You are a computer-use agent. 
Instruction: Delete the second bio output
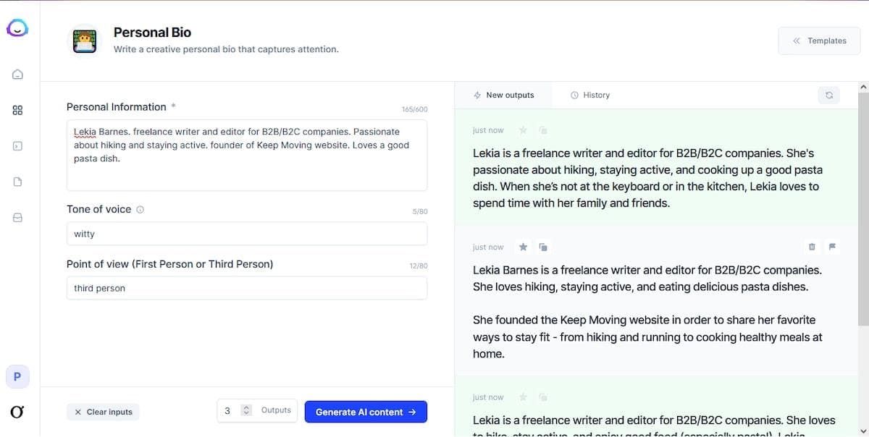(812, 247)
